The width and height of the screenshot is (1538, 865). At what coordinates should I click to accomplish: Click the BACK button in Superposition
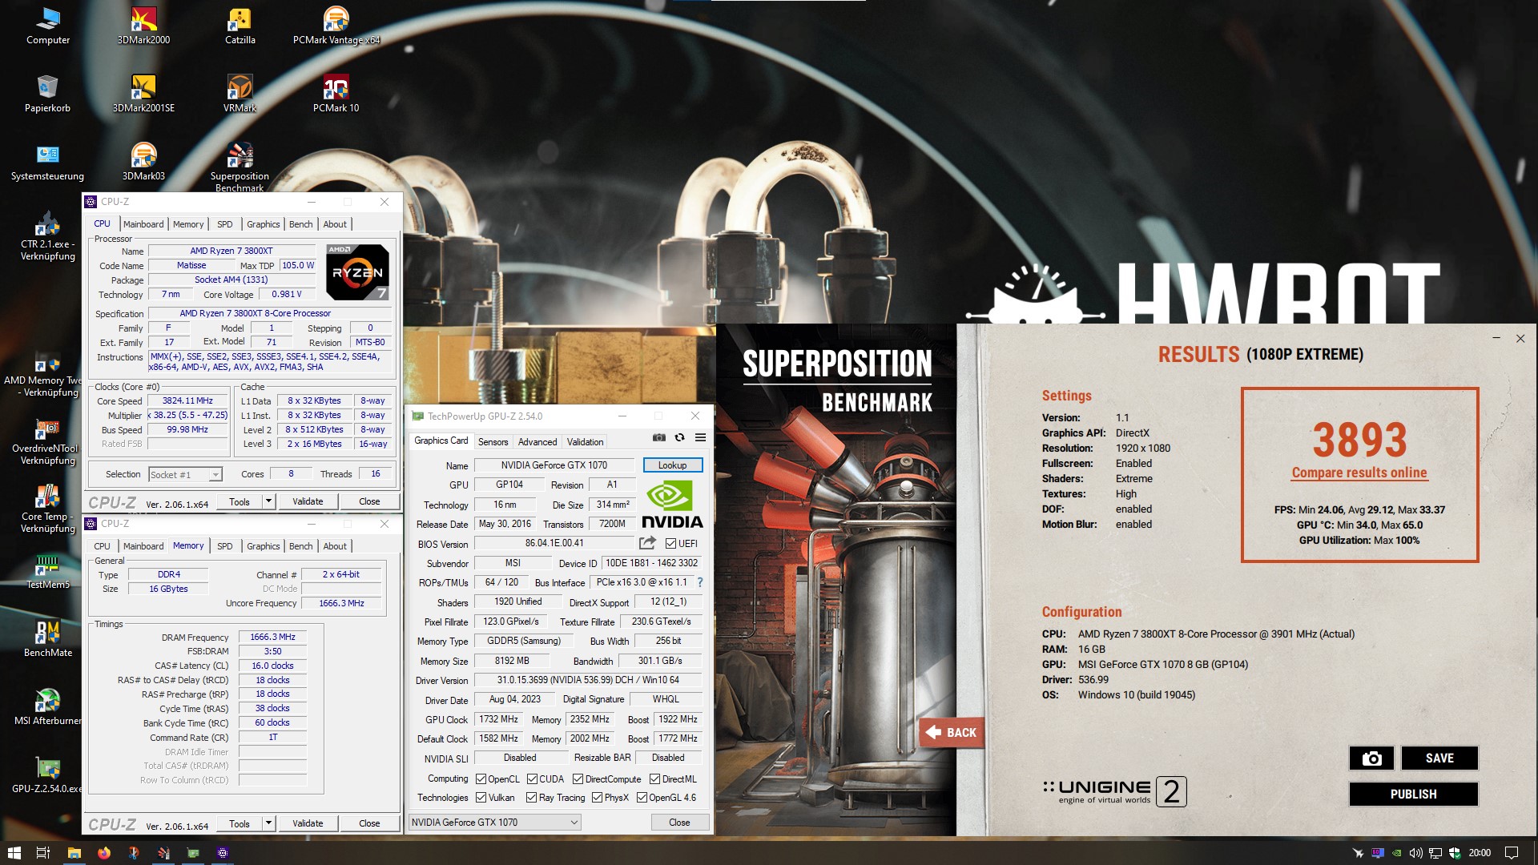(x=952, y=732)
